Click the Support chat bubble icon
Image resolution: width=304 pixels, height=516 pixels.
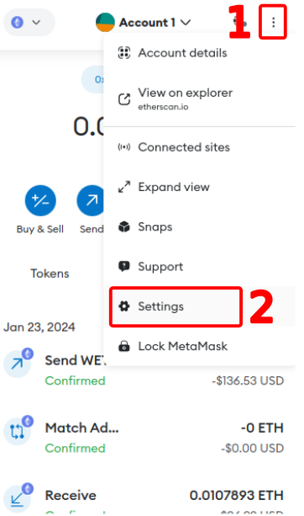tap(124, 266)
